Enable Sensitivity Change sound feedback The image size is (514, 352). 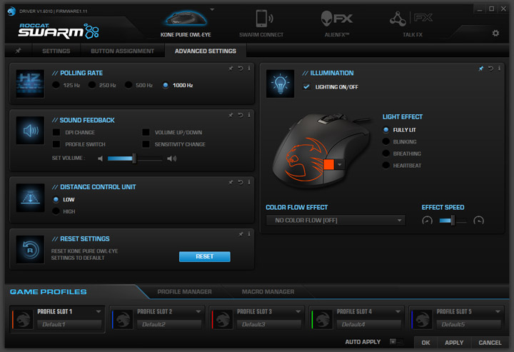(x=146, y=144)
